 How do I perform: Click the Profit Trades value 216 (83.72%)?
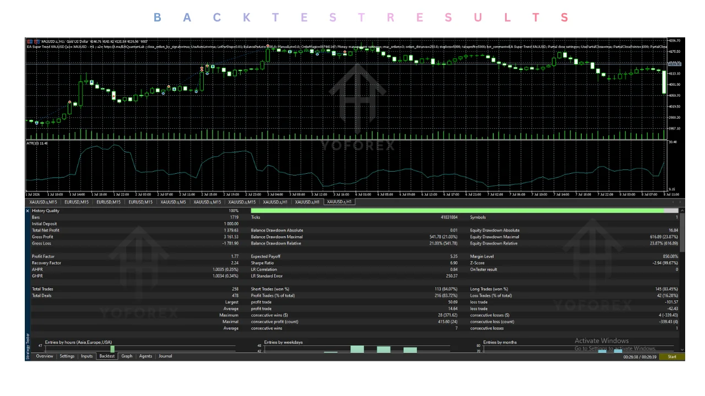[x=447, y=295]
